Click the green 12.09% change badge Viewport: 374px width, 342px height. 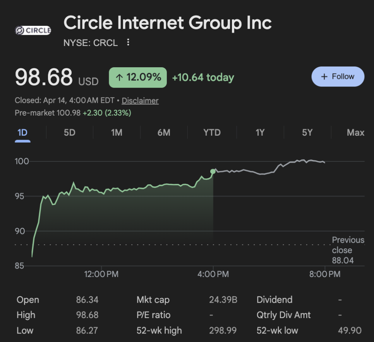pos(138,77)
